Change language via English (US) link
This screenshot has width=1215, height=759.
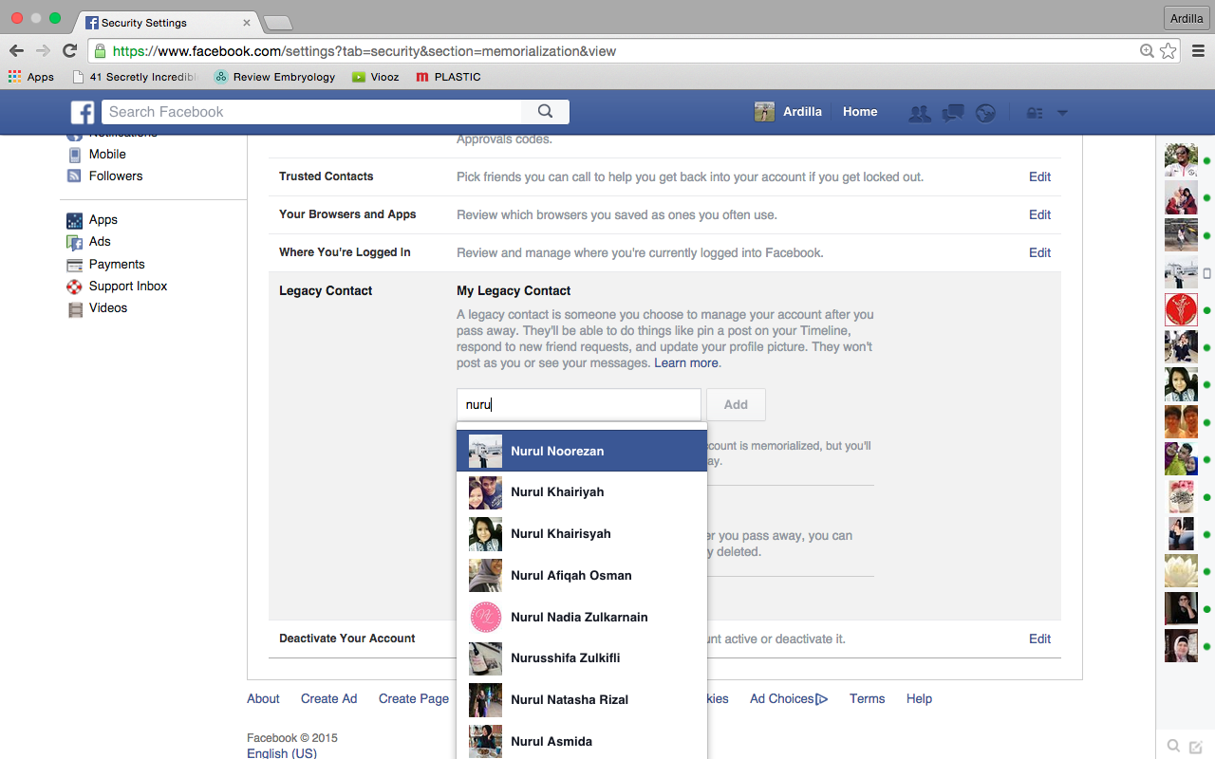[282, 753]
